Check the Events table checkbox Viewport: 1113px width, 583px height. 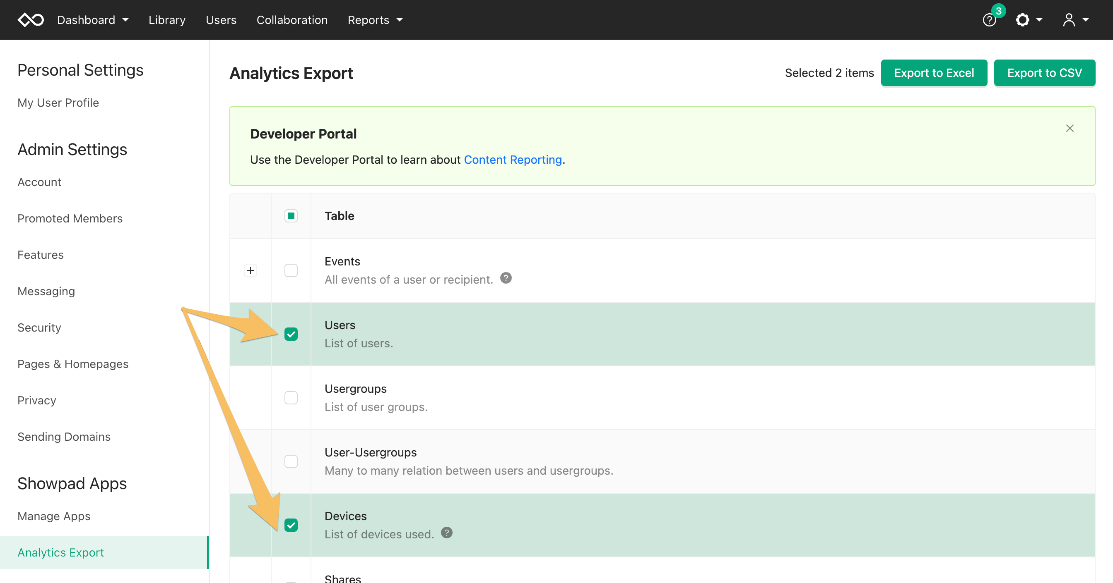pyautogui.click(x=291, y=270)
